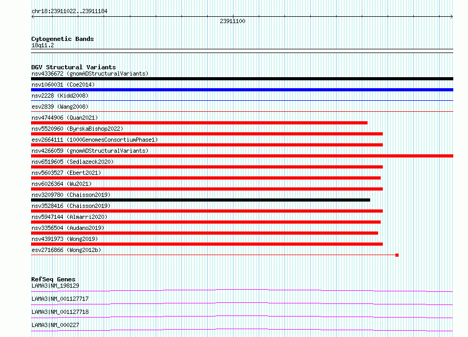
Task: Open variant nsv6026364 (Wu2021)
Action: pos(62,184)
